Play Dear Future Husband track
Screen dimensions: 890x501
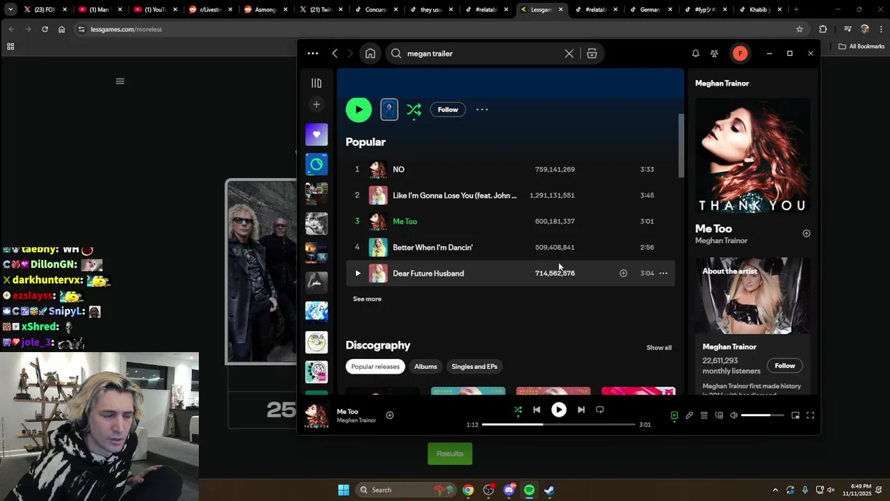[x=357, y=273]
